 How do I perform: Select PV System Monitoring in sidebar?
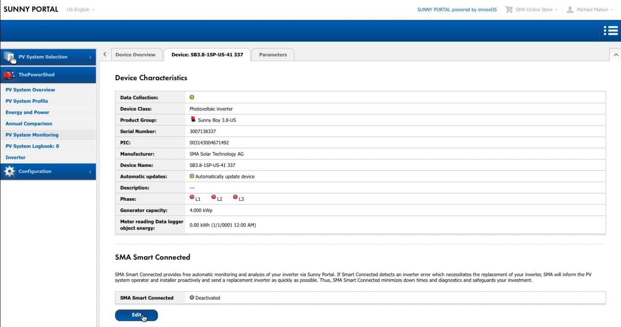coord(32,135)
